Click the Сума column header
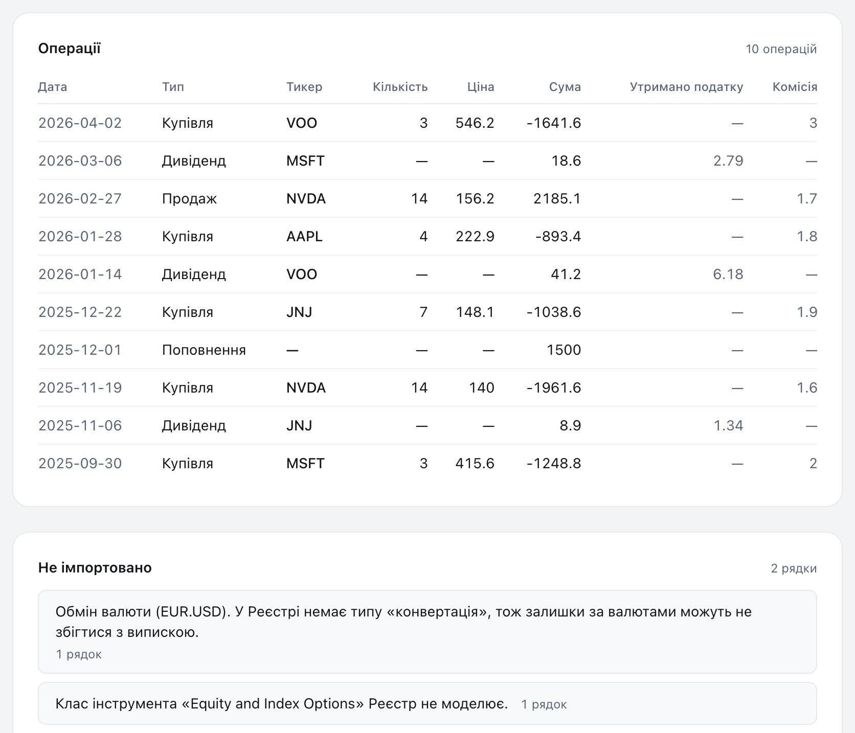The width and height of the screenshot is (855, 733). (x=565, y=87)
